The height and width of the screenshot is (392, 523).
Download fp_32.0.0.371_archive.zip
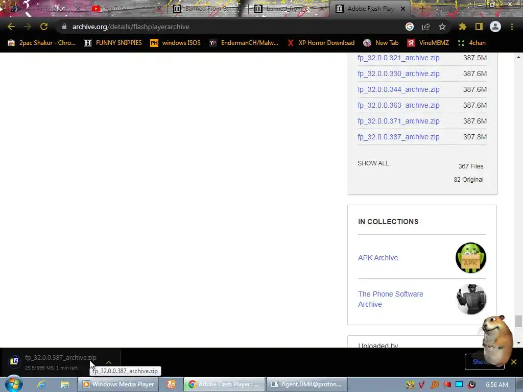pos(398,121)
